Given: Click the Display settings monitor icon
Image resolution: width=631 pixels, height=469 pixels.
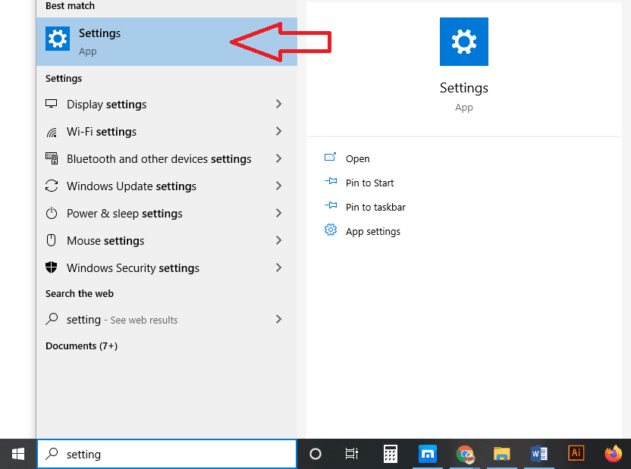Looking at the screenshot, I should pos(51,104).
